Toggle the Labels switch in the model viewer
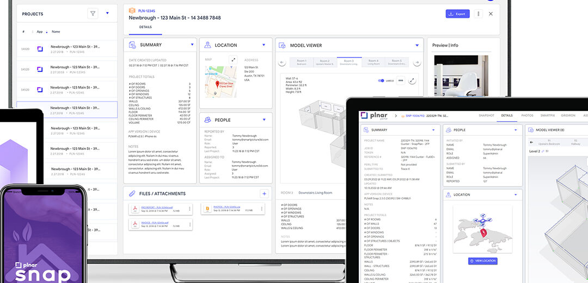 381,80
